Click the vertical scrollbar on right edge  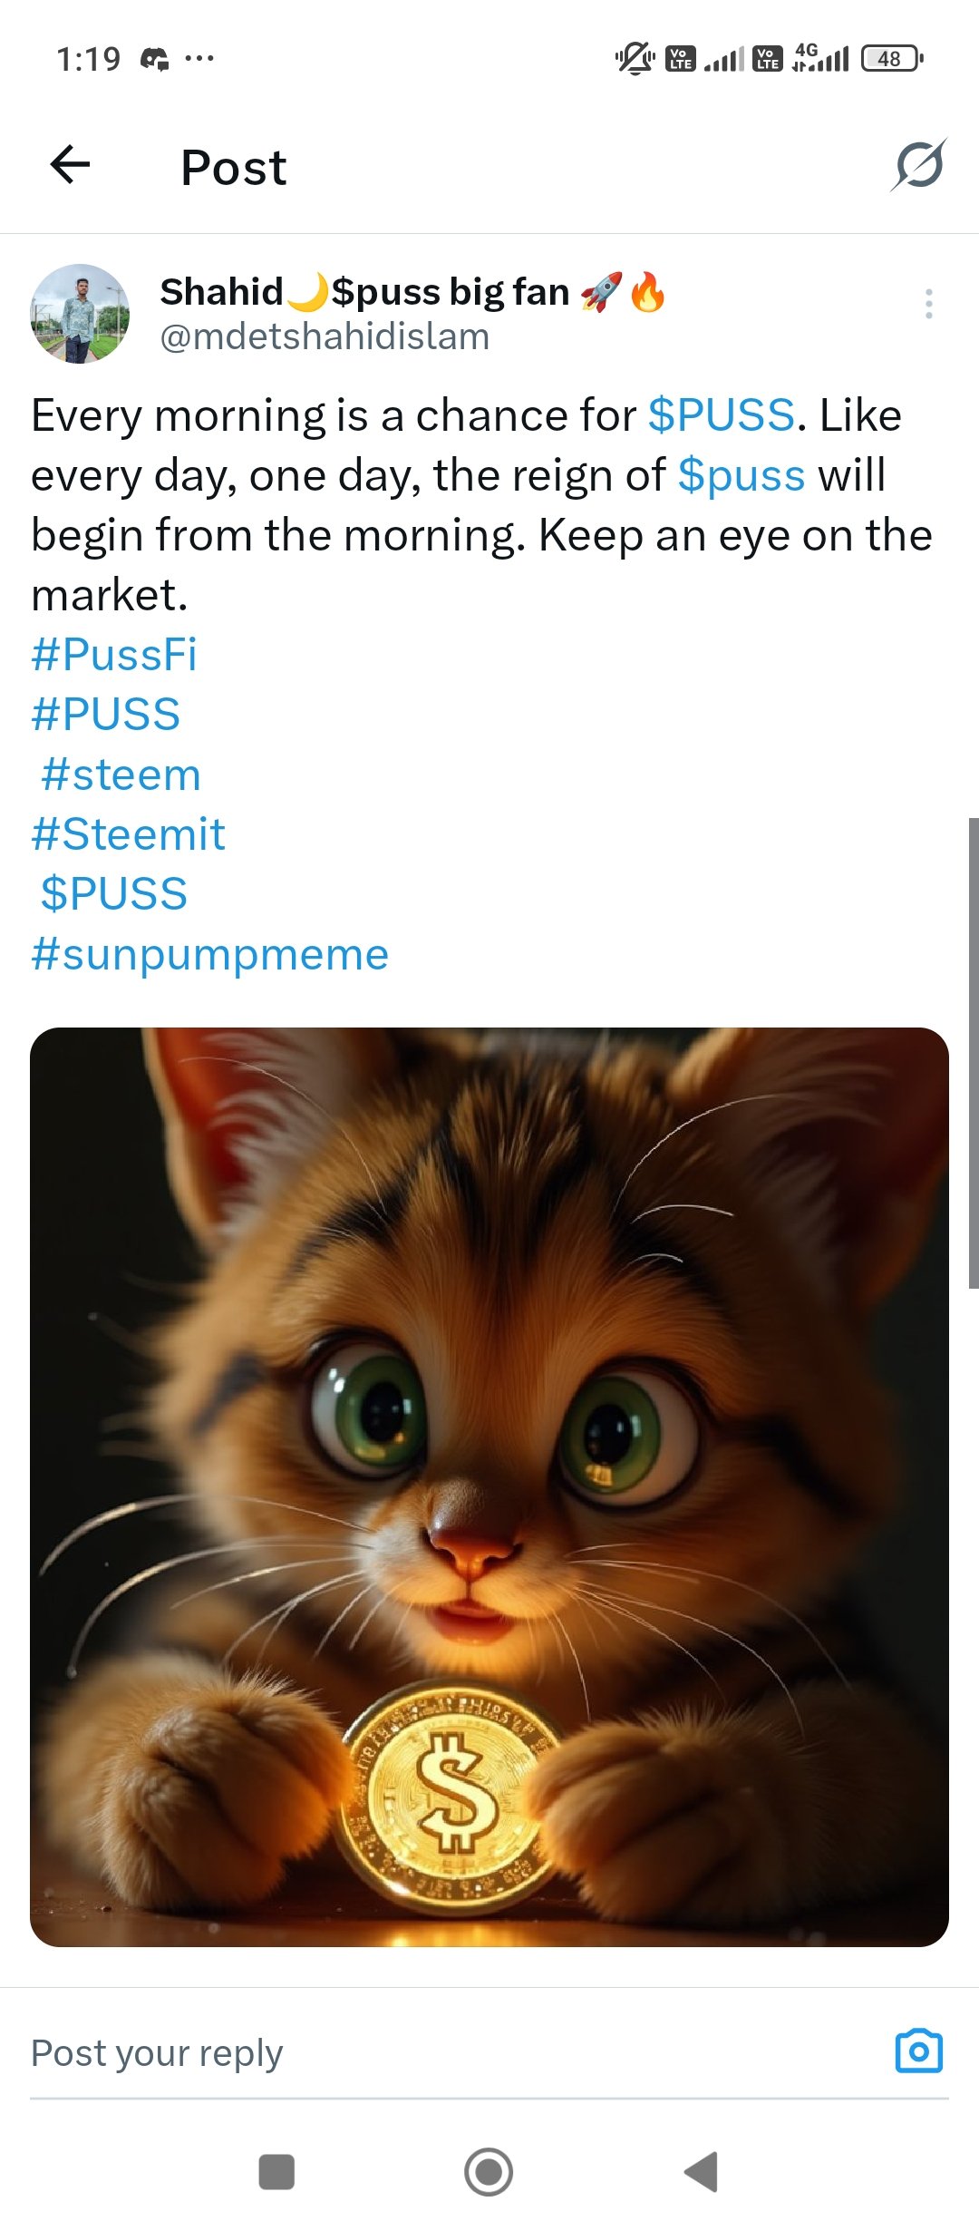[974, 1052]
